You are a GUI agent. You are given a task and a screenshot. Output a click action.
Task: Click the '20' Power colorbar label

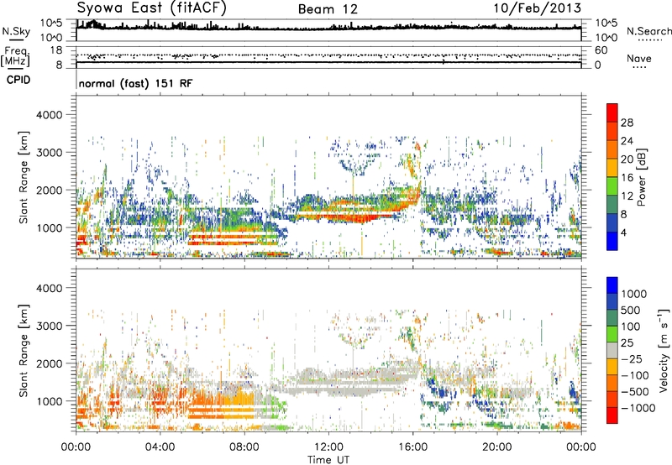pos(627,159)
